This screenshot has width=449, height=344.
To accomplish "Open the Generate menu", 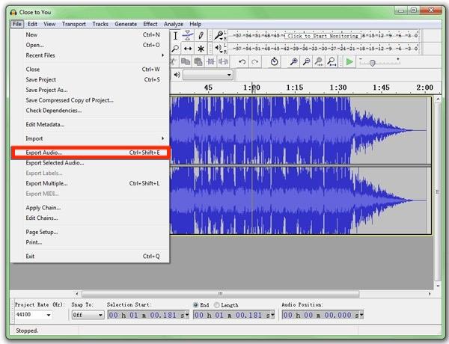I will pos(126,24).
